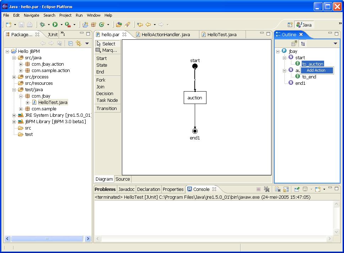
Task: Open the External Tools dropdown arrow
Action: coord(74,24)
